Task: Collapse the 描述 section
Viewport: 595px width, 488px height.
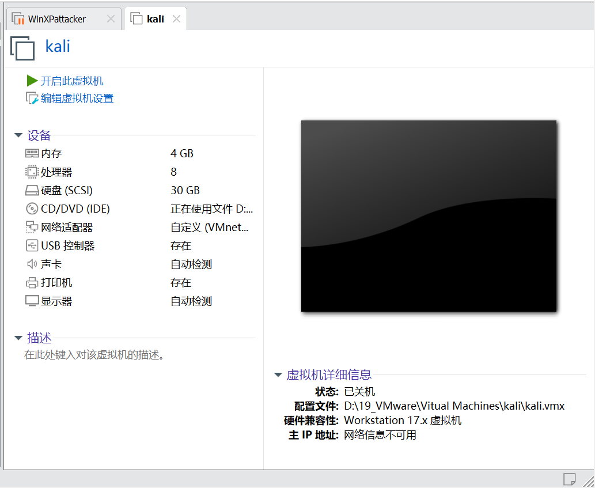Action: pos(18,338)
